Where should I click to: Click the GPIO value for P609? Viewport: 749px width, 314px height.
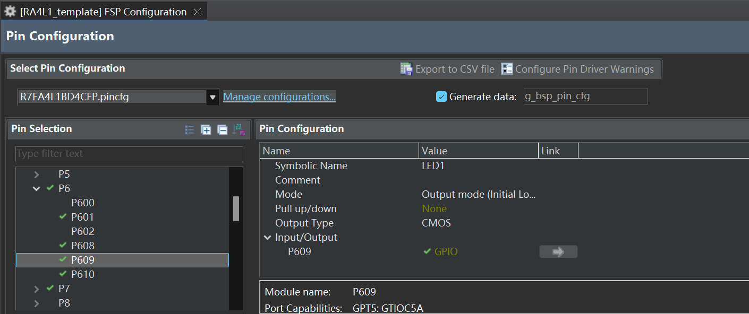pos(446,252)
